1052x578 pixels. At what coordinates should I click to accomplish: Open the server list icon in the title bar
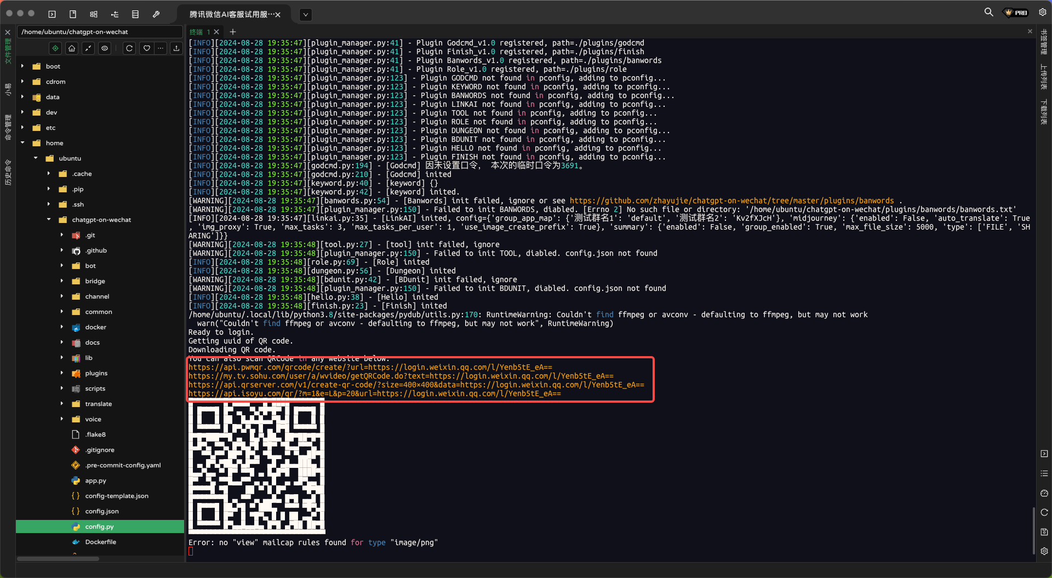(x=135, y=14)
